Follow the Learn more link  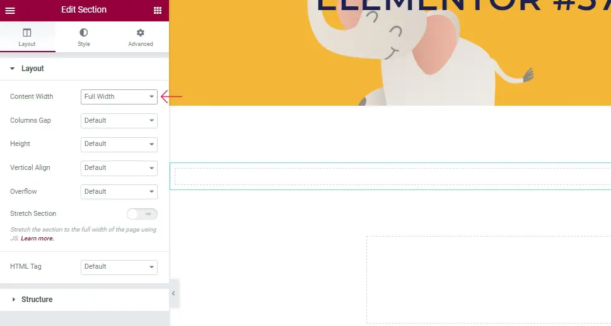click(37, 239)
